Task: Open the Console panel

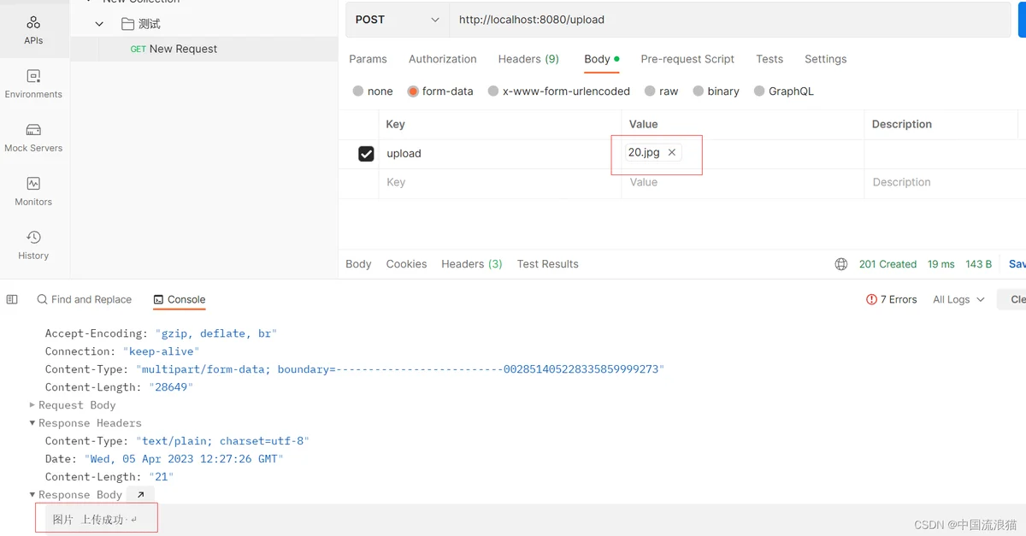Action: click(180, 299)
